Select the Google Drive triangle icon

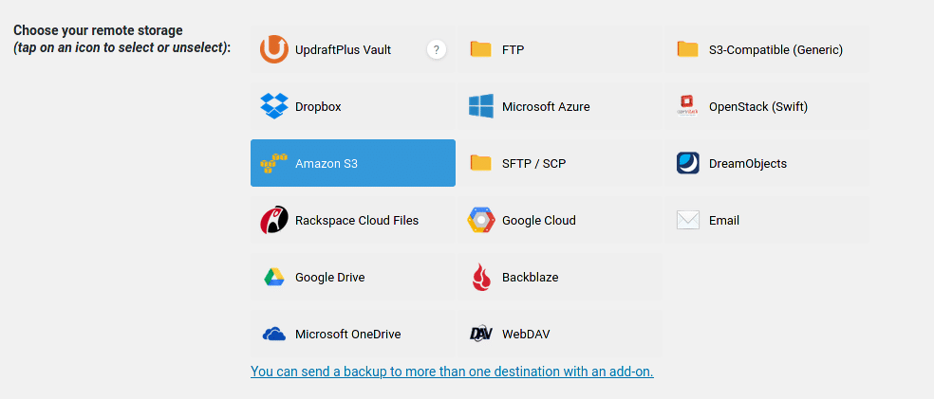tap(274, 277)
